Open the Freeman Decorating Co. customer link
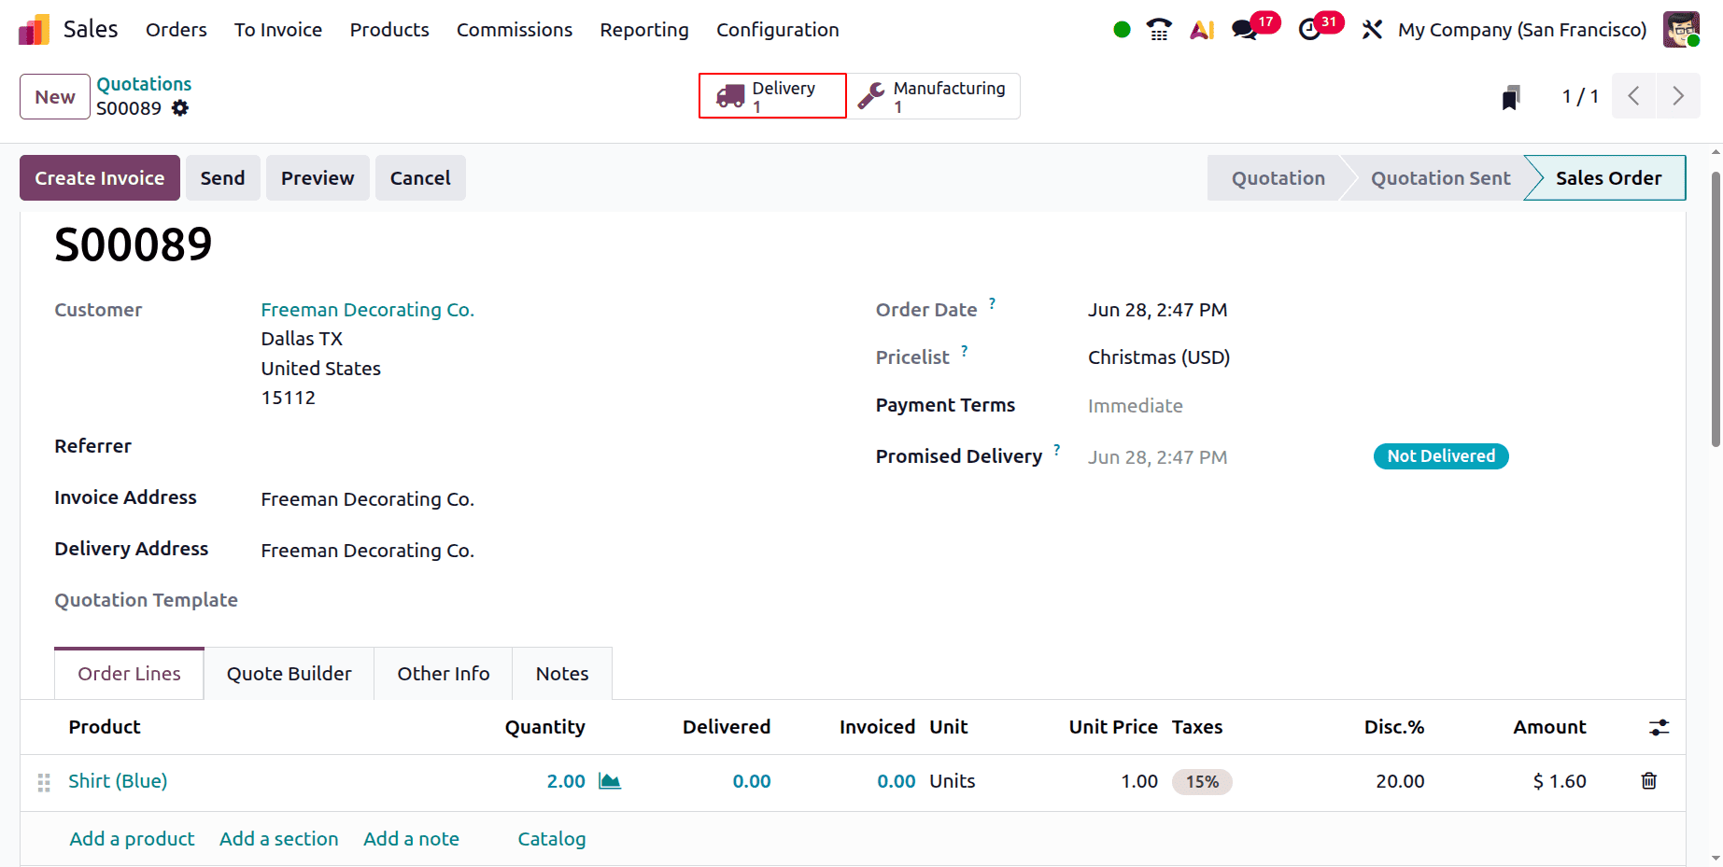Viewport: 1723px width, 867px height. (368, 310)
